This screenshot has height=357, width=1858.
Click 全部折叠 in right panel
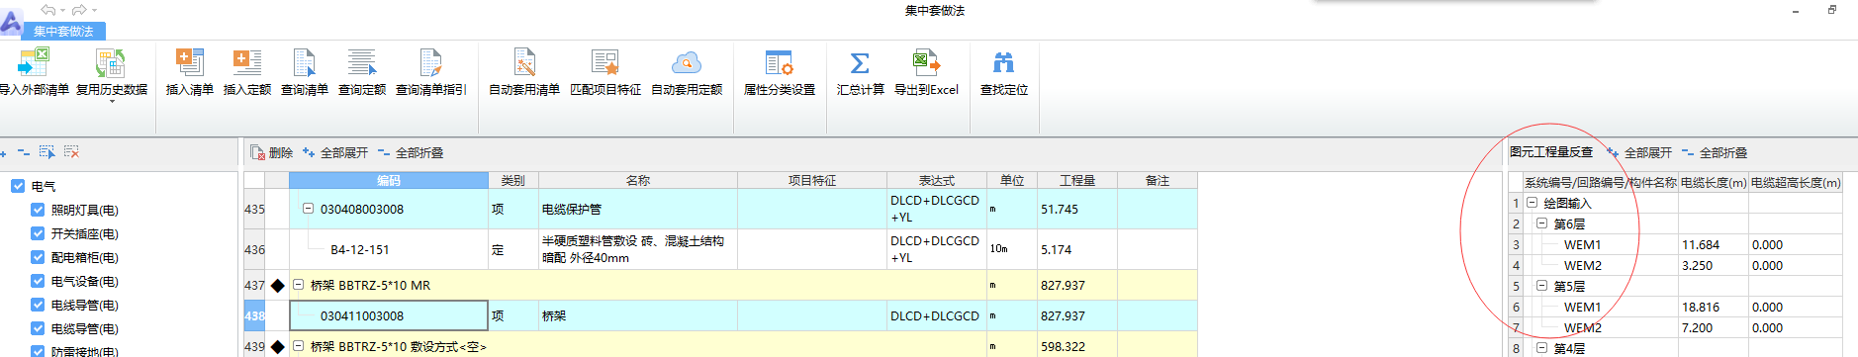point(1715,152)
